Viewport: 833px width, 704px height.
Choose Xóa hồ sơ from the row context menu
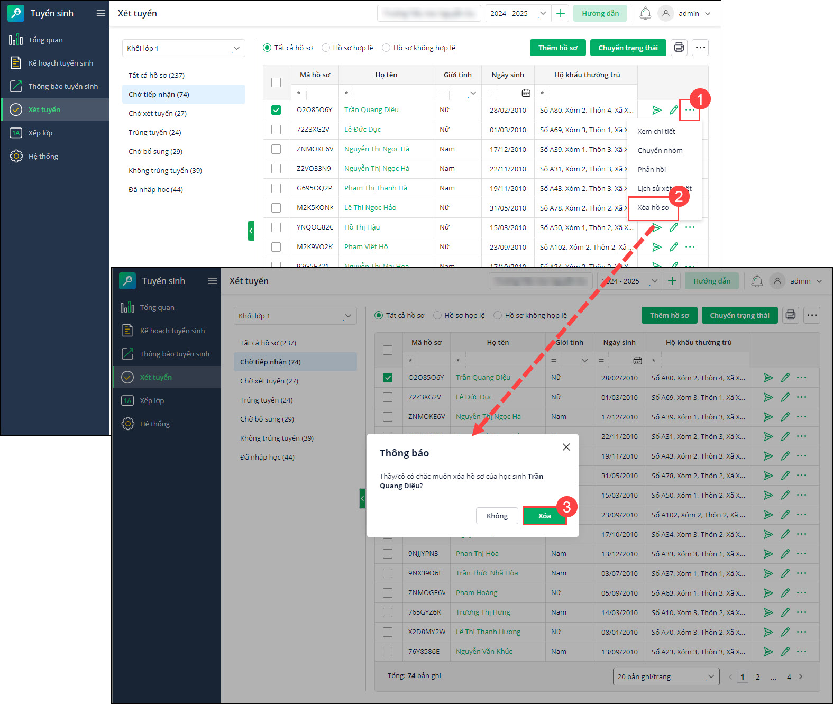point(653,208)
